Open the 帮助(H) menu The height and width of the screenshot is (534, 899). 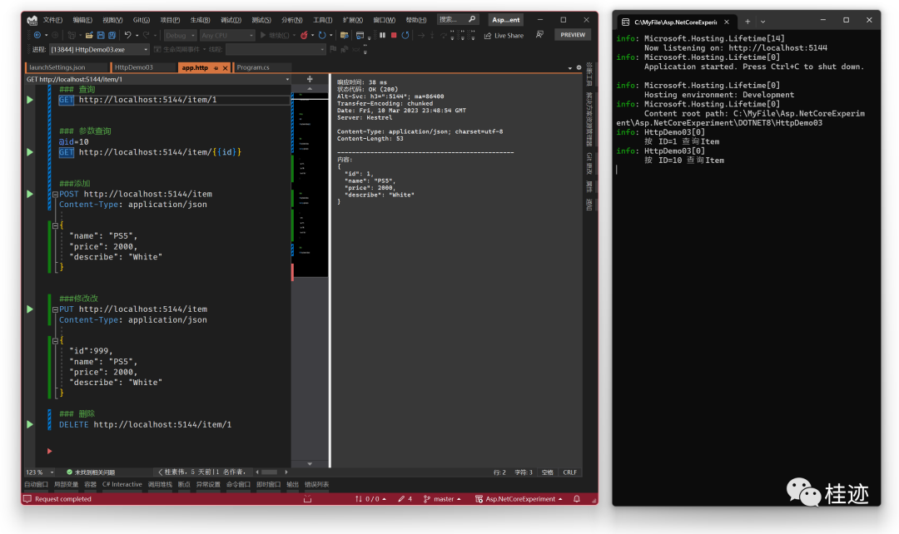416,20
